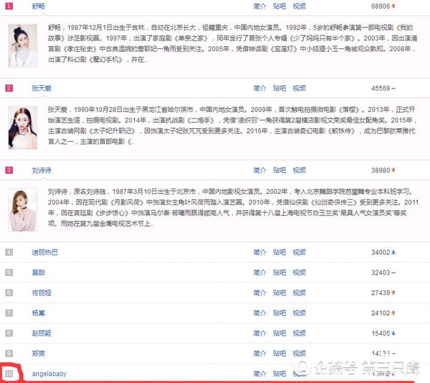Click the rank 2 badge beside 张天爱

tap(9, 88)
